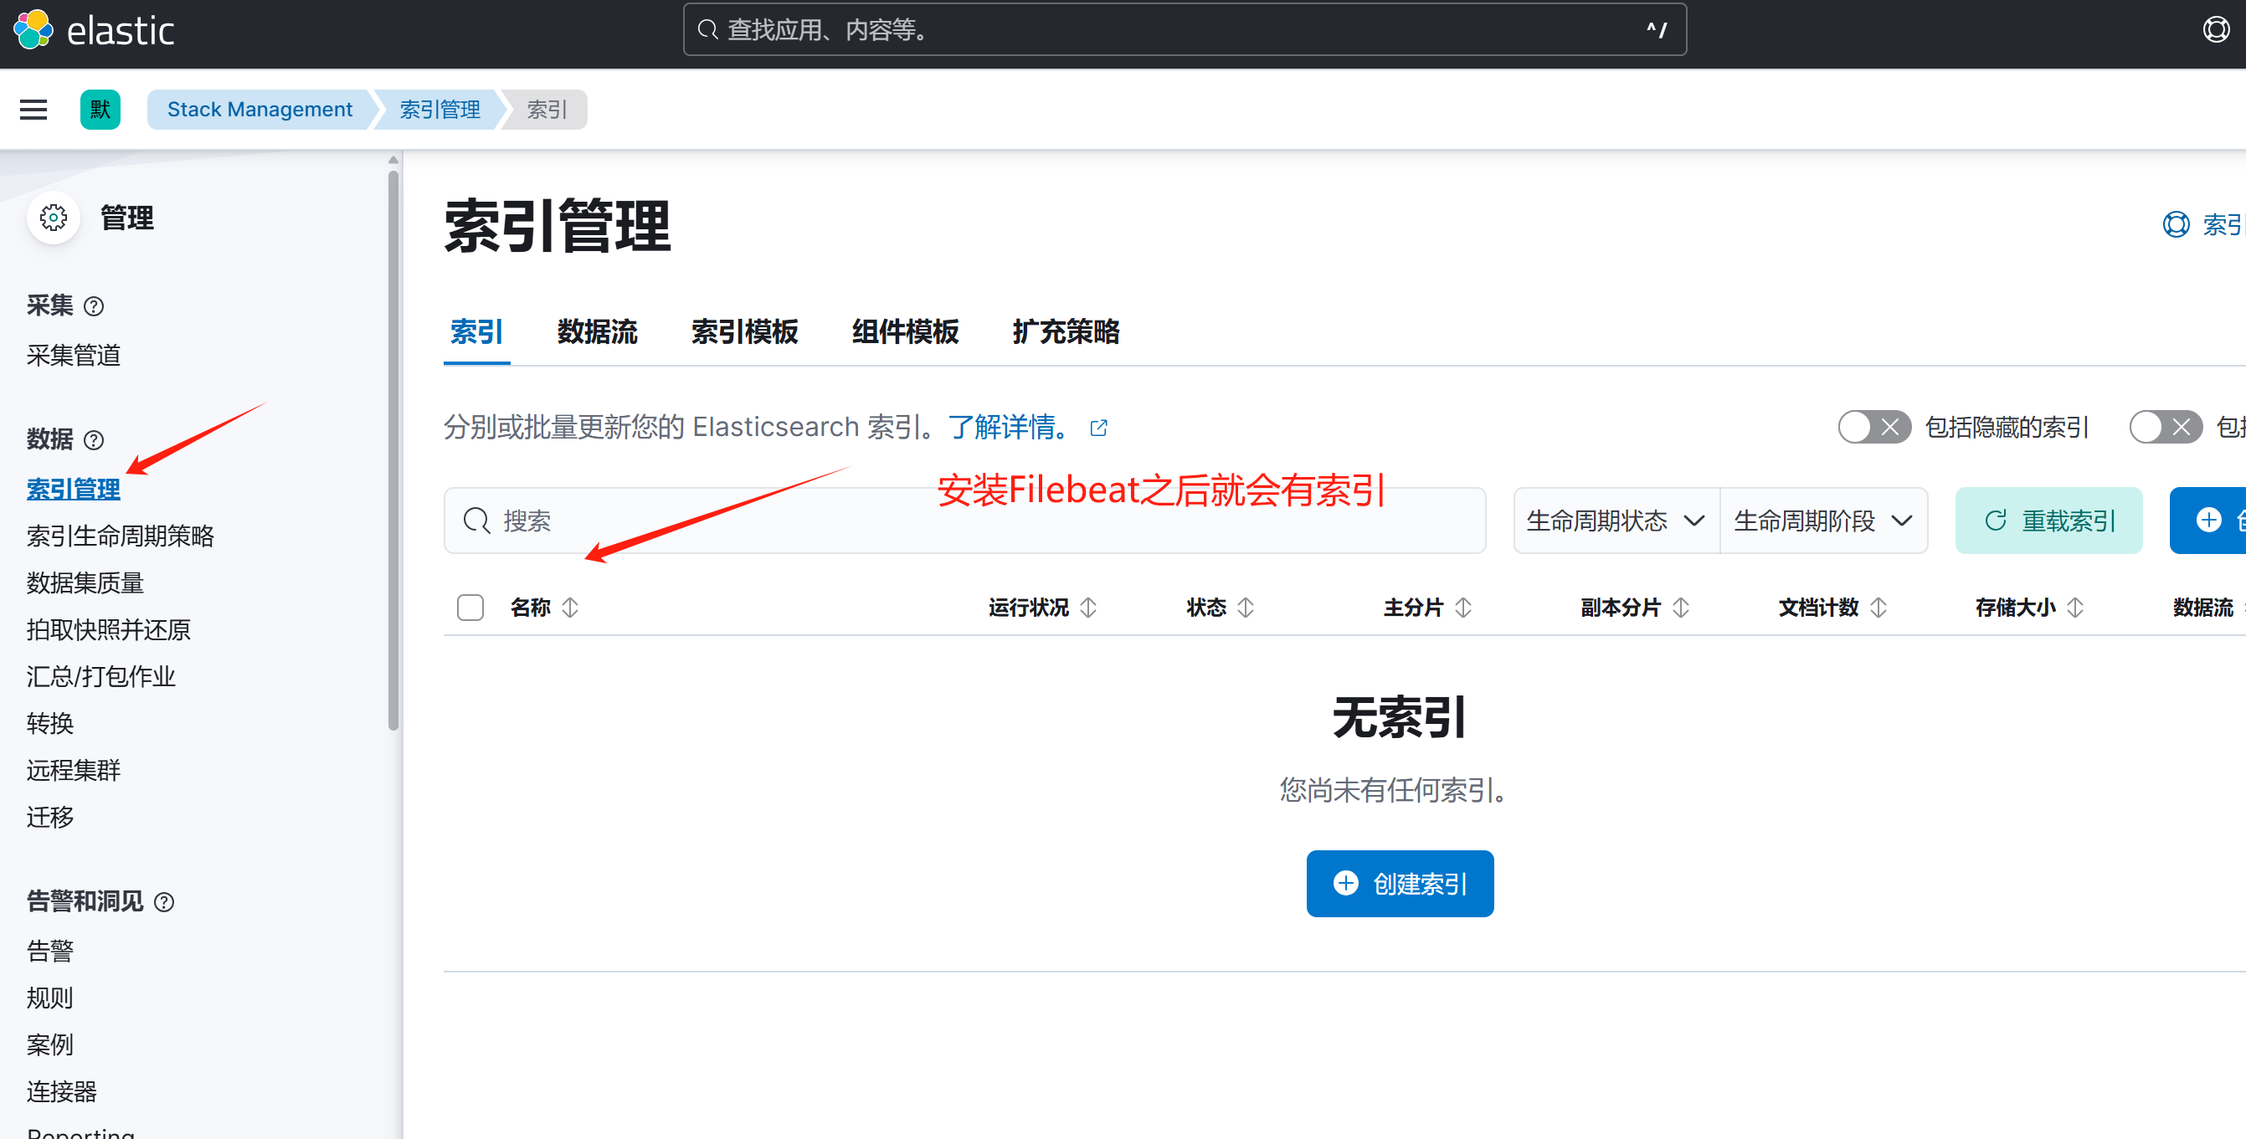Click the help icon next to 数据

coord(93,440)
